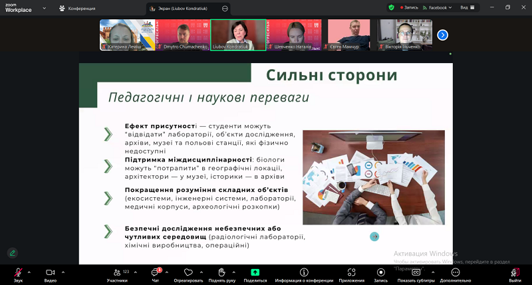Expand audio options arrow next to Звук
Image resolution: width=532 pixels, height=285 pixels.
[31, 271]
